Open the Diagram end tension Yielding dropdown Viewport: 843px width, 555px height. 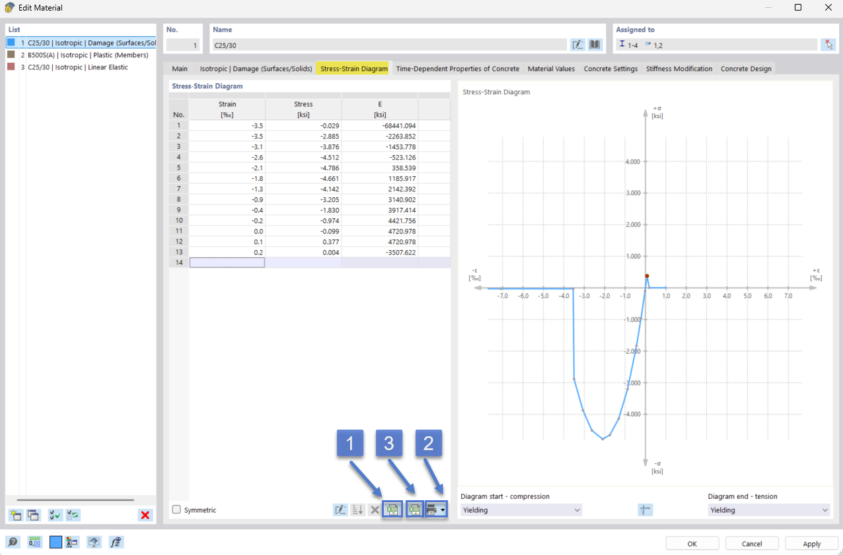coord(768,509)
